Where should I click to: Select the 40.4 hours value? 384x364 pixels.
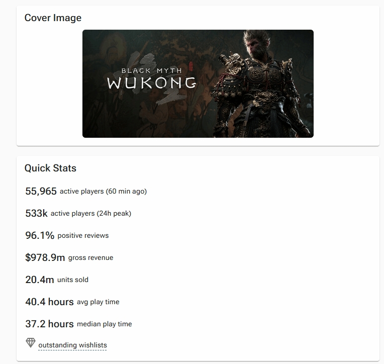[49, 302]
